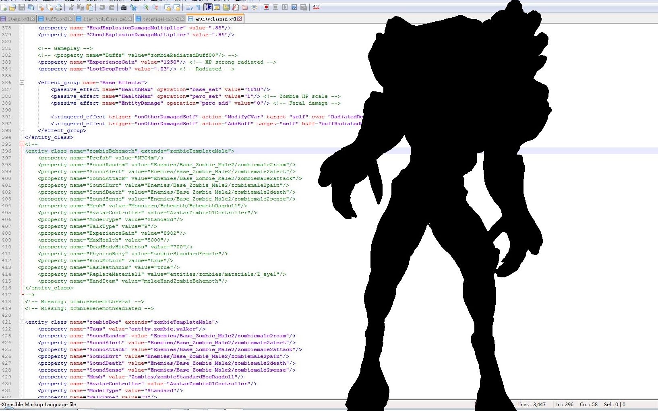Click the 'Gameplay' comment on line 381

(x=65, y=48)
